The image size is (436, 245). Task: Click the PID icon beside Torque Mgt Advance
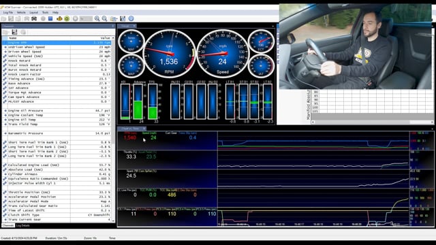(5, 93)
